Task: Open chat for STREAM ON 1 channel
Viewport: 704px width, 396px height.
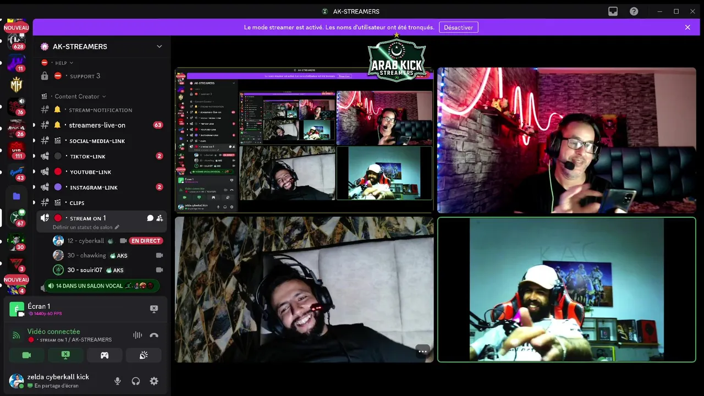Action: [x=150, y=218]
